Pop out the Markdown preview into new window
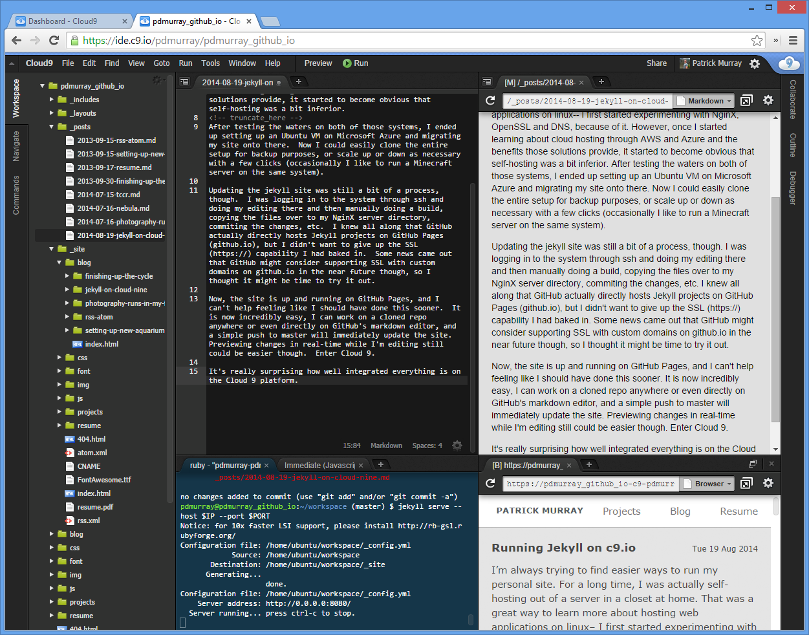809x635 pixels. point(746,101)
